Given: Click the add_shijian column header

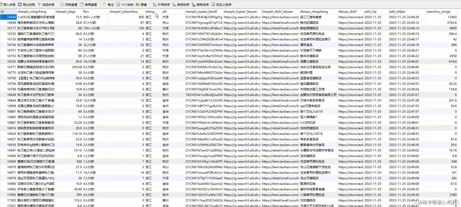Looking at the screenshot, I should click(407, 11).
